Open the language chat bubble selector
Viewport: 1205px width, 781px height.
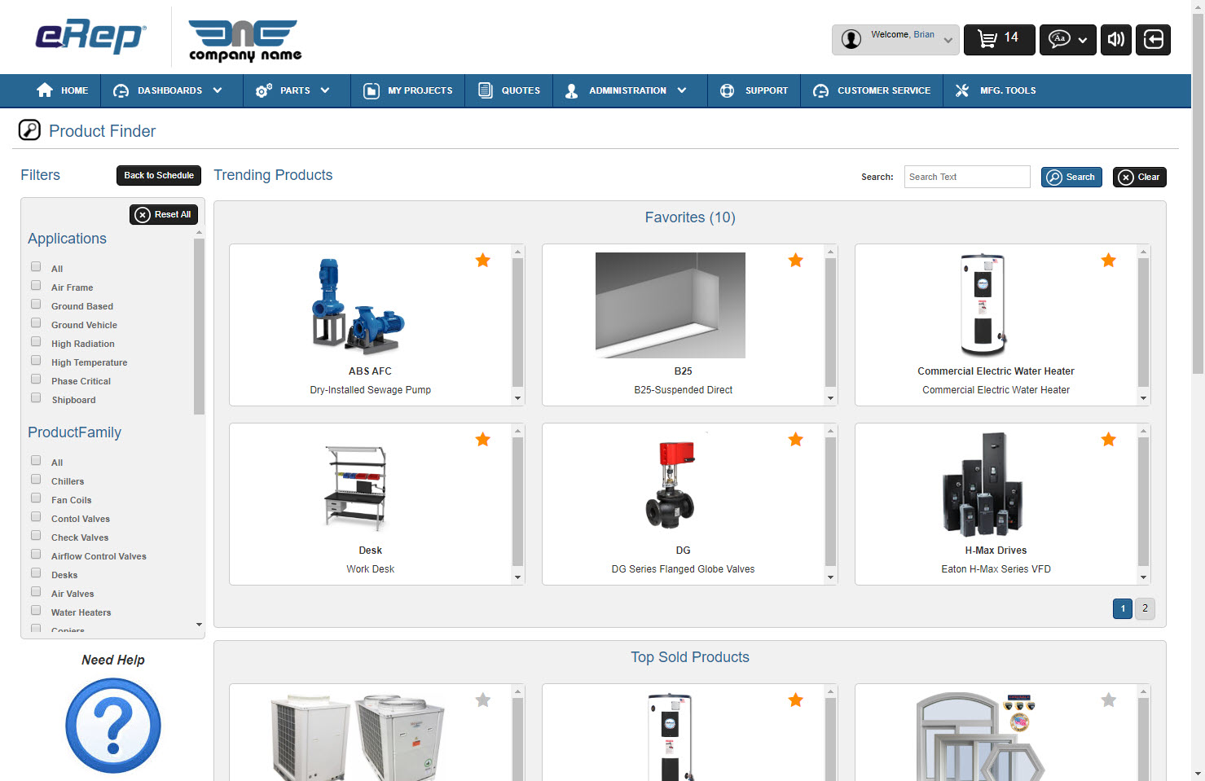(1068, 39)
